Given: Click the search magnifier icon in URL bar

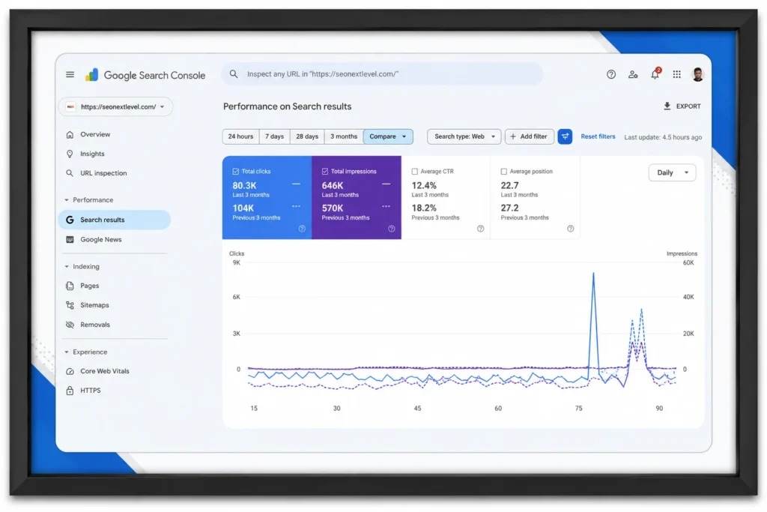Looking at the screenshot, I should pos(234,74).
